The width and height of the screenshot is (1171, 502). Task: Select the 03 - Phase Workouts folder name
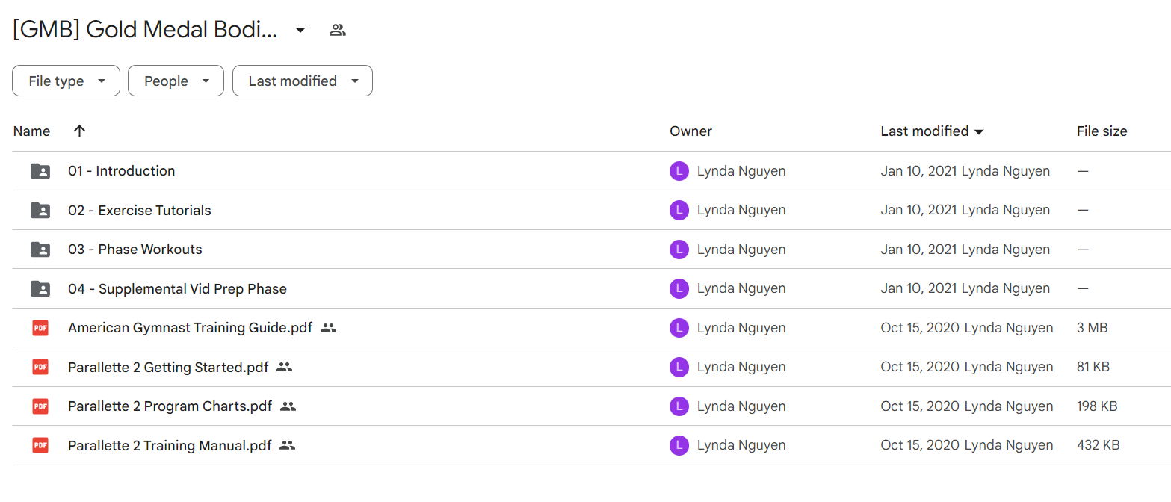pos(135,250)
